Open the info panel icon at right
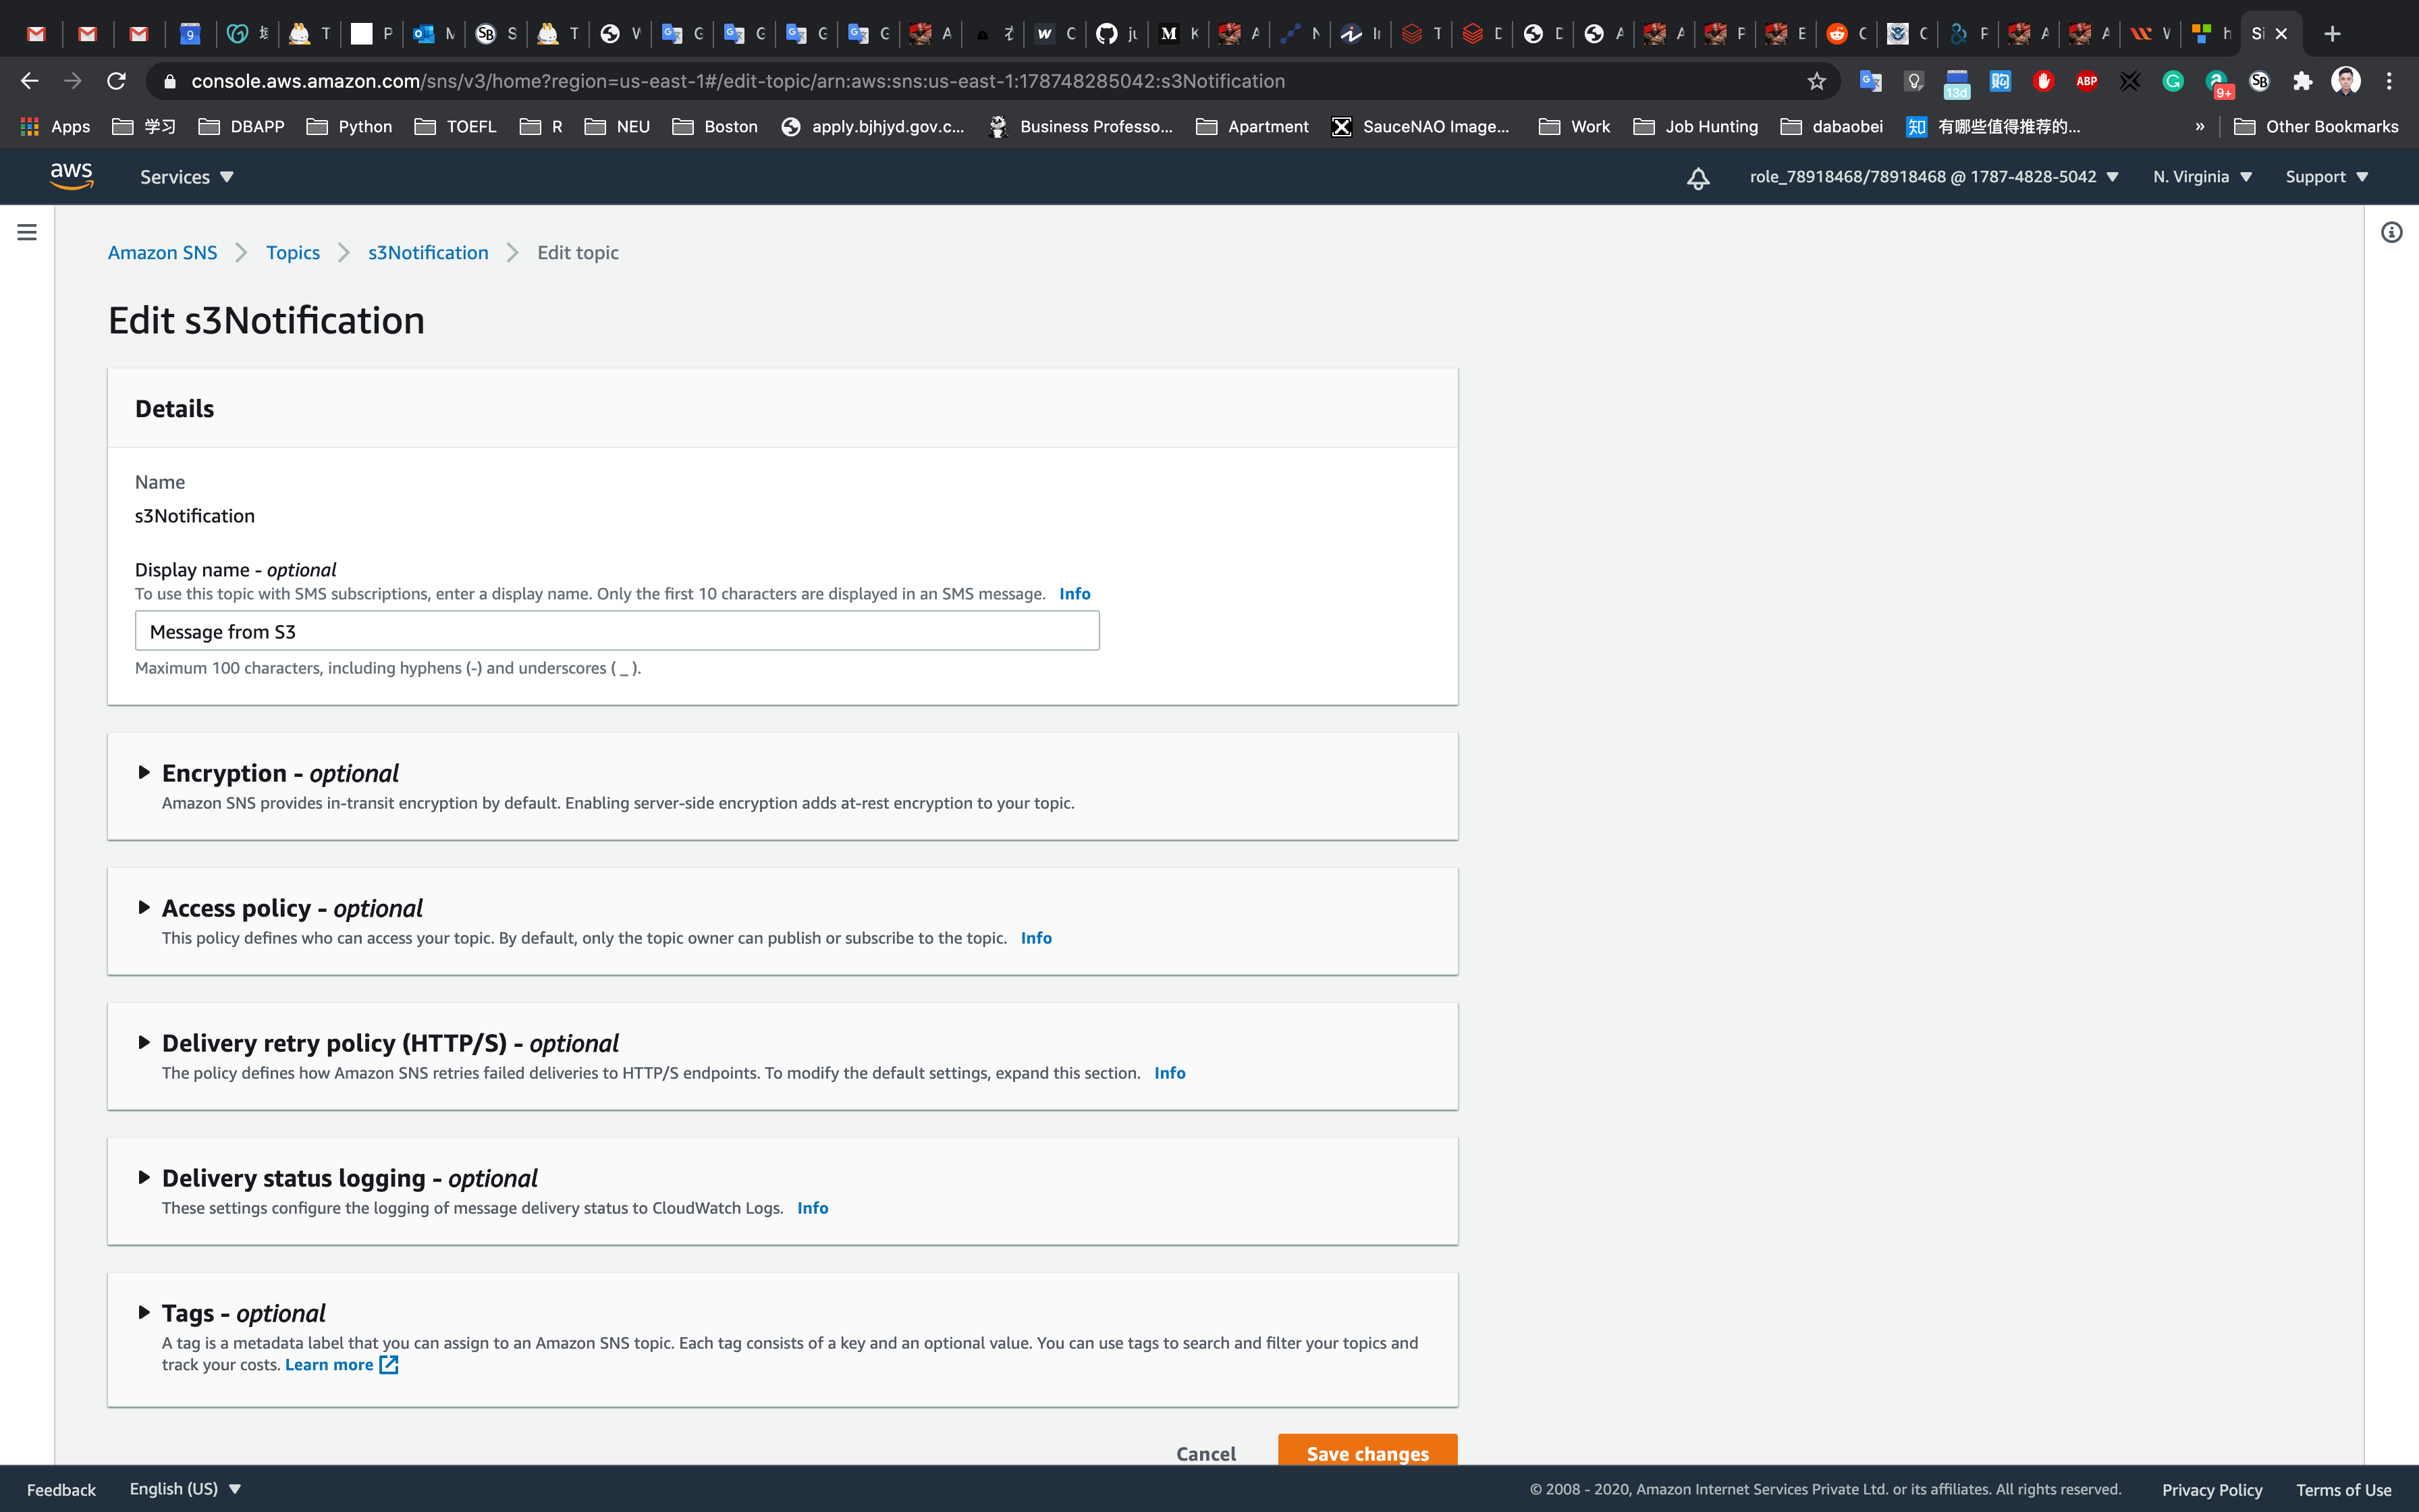Screen dimensions: 2419x1512 point(2391,232)
